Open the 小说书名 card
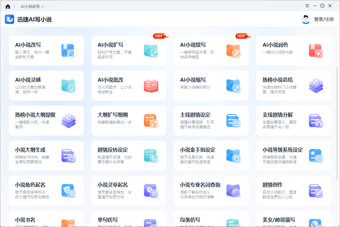340x227 pixels. (46, 219)
